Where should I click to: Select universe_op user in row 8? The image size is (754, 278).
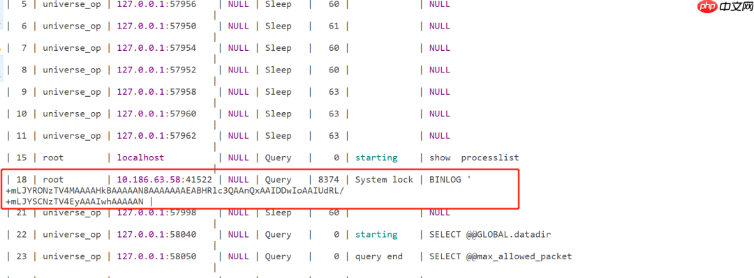point(72,70)
